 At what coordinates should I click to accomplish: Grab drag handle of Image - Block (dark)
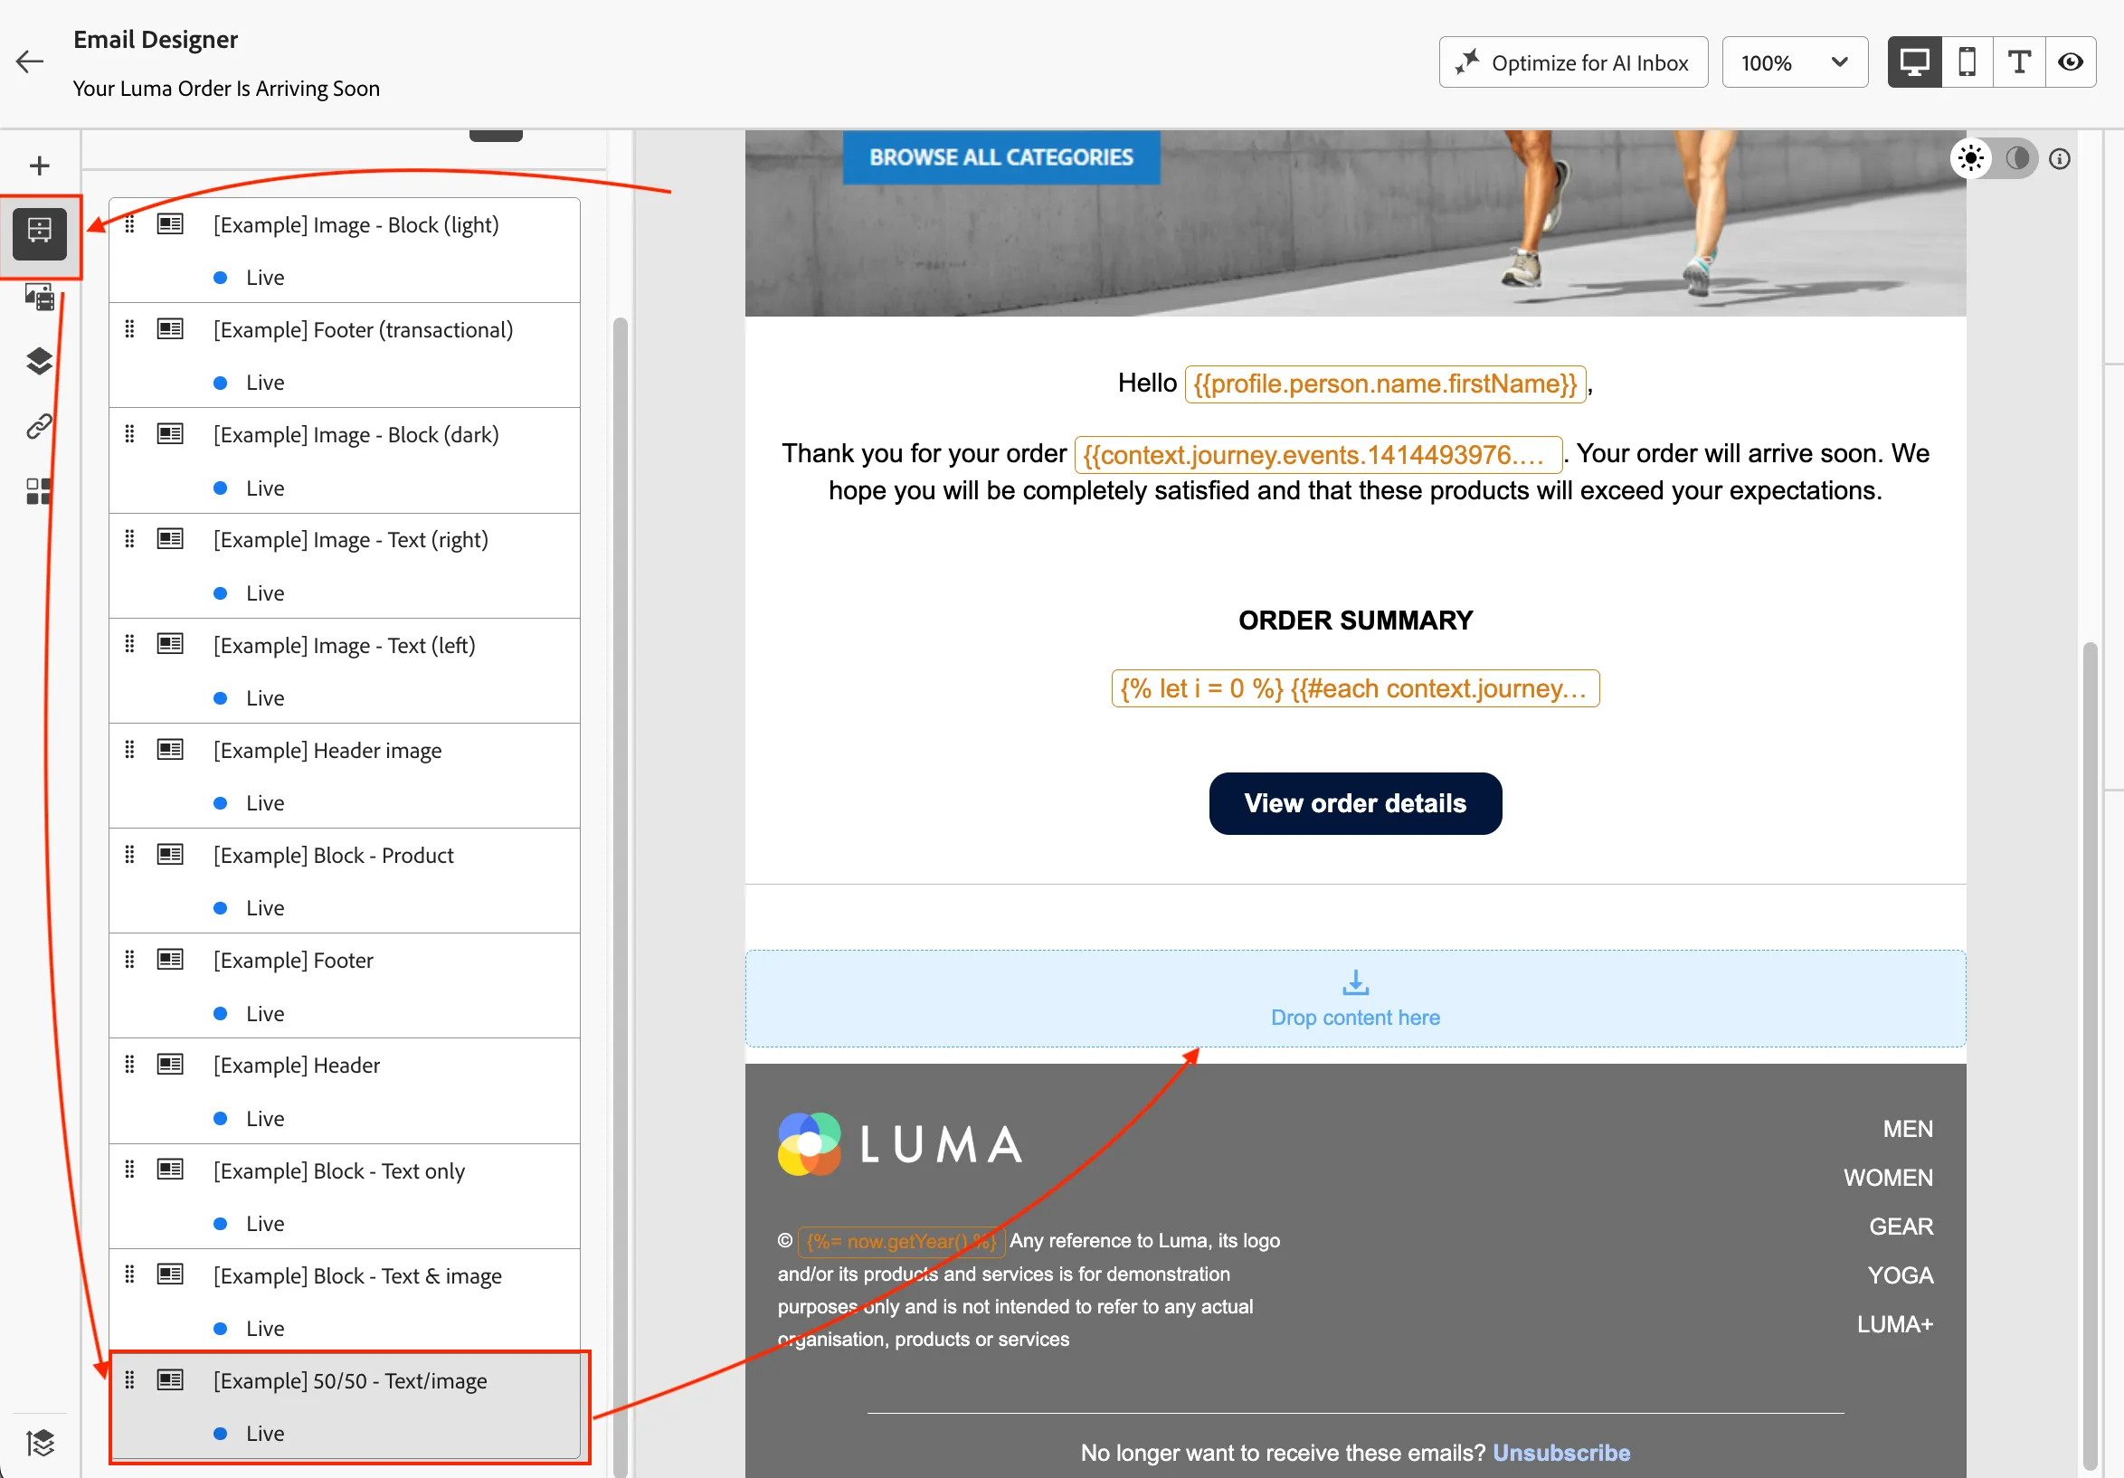pos(129,434)
